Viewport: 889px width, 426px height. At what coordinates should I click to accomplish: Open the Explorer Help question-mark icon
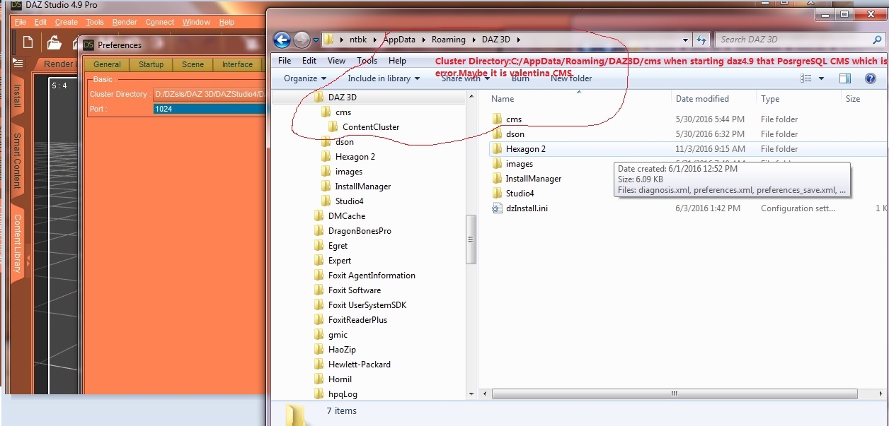(871, 78)
